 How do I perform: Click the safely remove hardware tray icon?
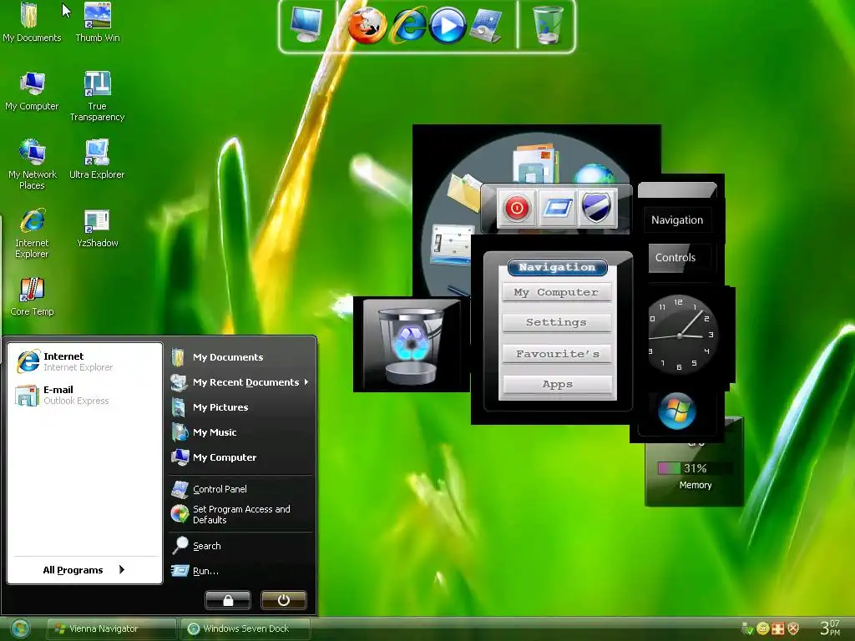(x=748, y=628)
